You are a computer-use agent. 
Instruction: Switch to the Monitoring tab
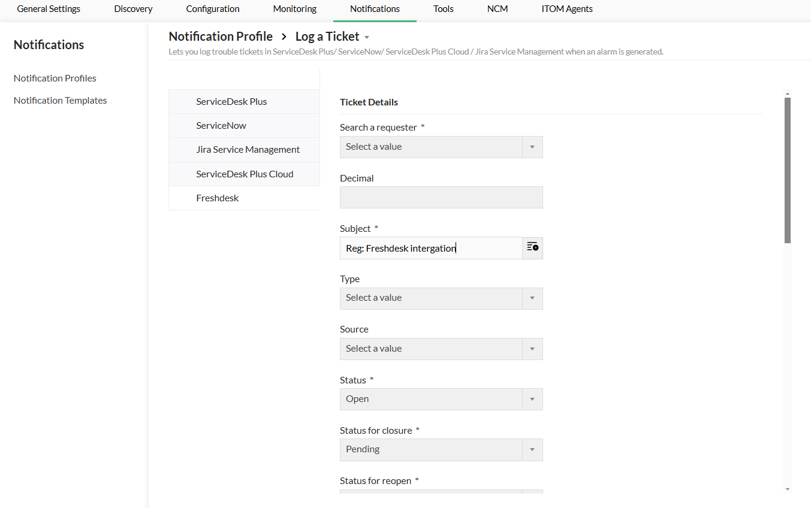[294, 9]
